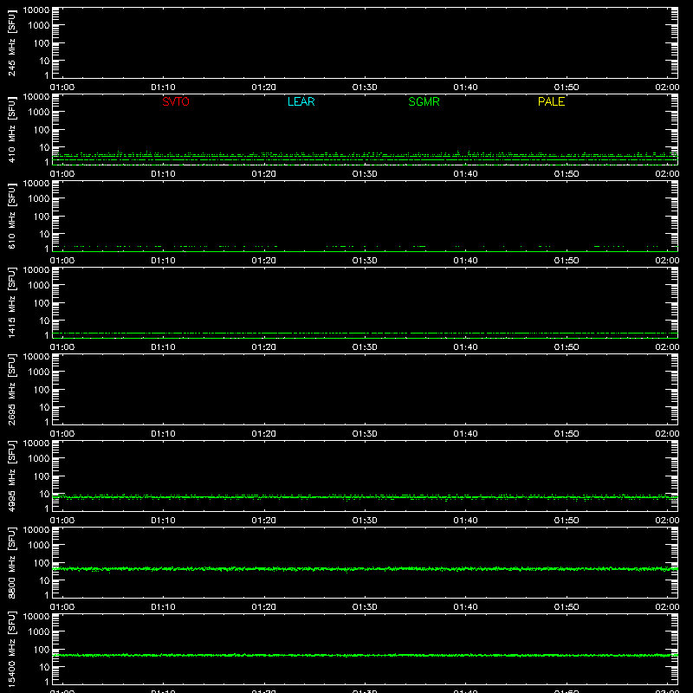The width and height of the screenshot is (693, 693).
Task: Click 01:30 time label below 245 MHz panel
Action: point(365,87)
